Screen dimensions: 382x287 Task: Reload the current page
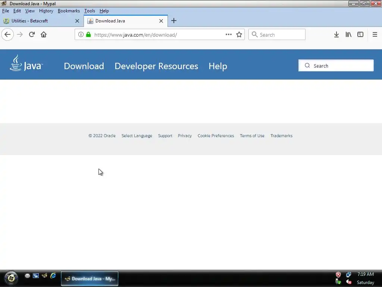pyautogui.click(x=32, y=34)
